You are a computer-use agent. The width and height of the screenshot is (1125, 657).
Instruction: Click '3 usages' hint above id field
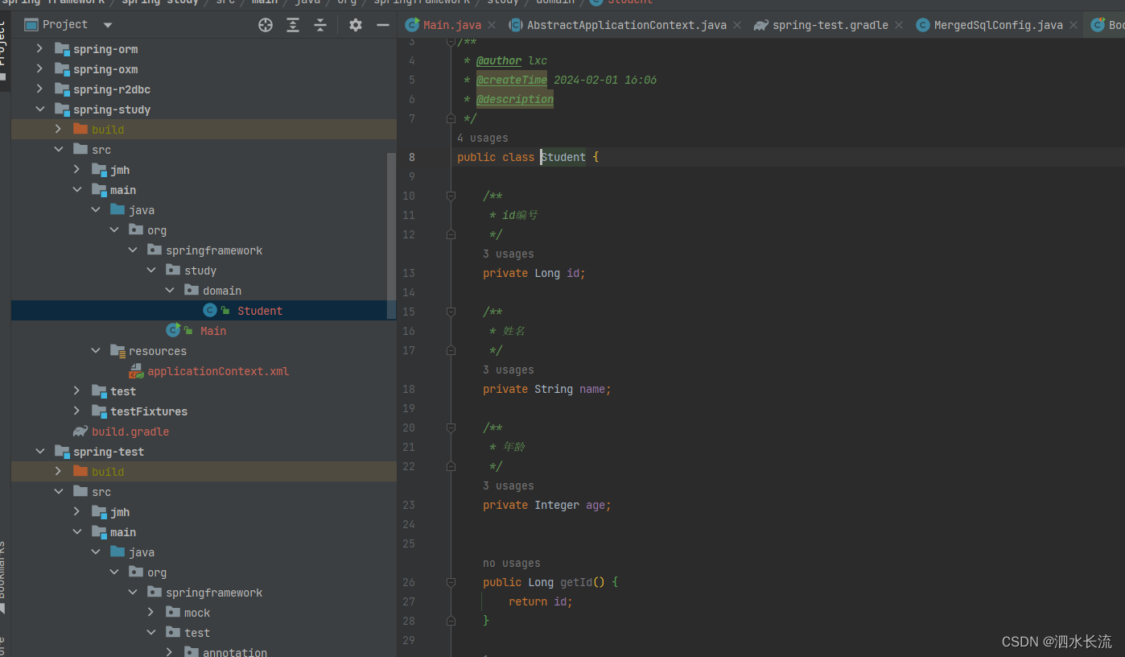[509, 254]
